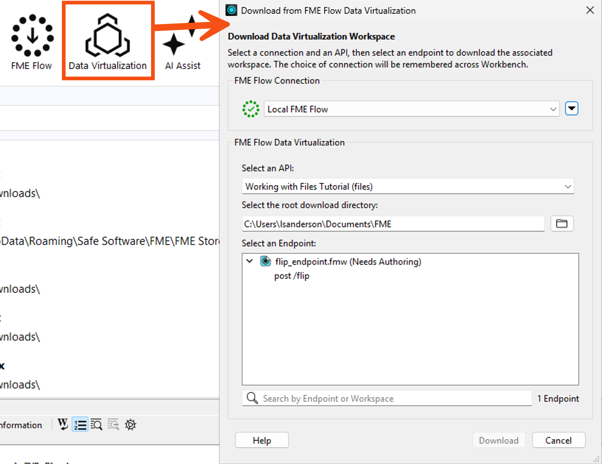602x464 pixels.
Task: Click the greyed find-next log icon
Action: pos(113,425)
